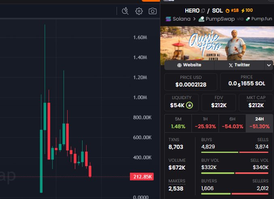Copy HERO token address icon
This screenshot has height=199, width=274.
pyautogui.click(x=203, y=11)
